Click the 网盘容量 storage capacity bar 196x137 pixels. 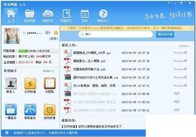click(x=38, y=51)
